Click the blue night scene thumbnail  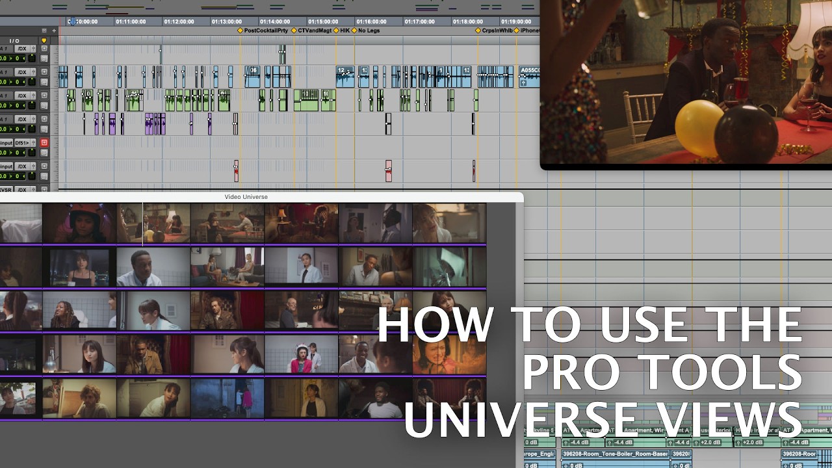227,399
